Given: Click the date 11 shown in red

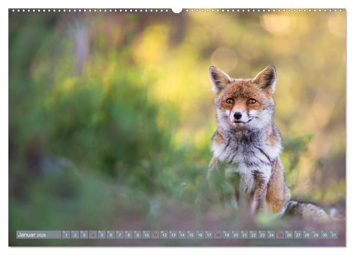Looking at the screenshot, I should pyautogui.click(x=155, y=235).
